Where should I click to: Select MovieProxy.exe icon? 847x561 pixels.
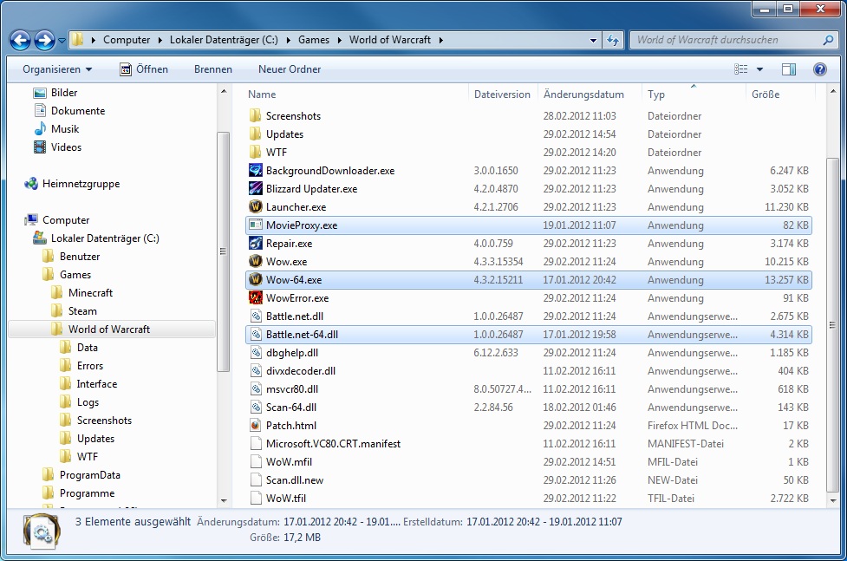click(256, 225)
